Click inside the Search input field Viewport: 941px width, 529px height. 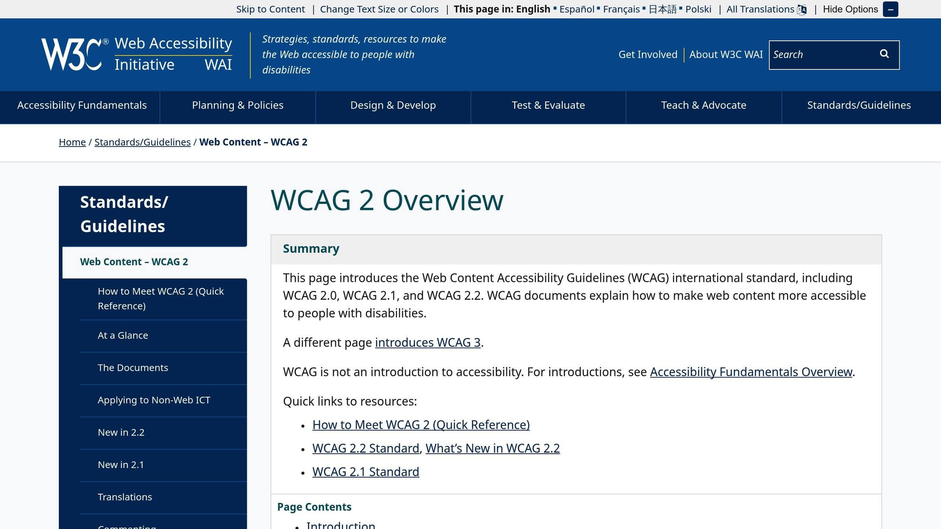(822, 54)
